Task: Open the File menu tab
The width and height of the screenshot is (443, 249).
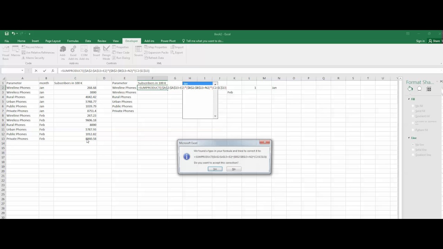Action: (x=7, y=41)
